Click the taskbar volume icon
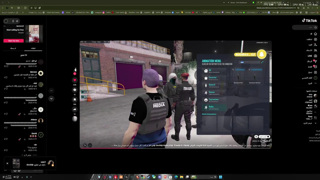This screenshot has height=180, width=320. [x=14, y=177]
